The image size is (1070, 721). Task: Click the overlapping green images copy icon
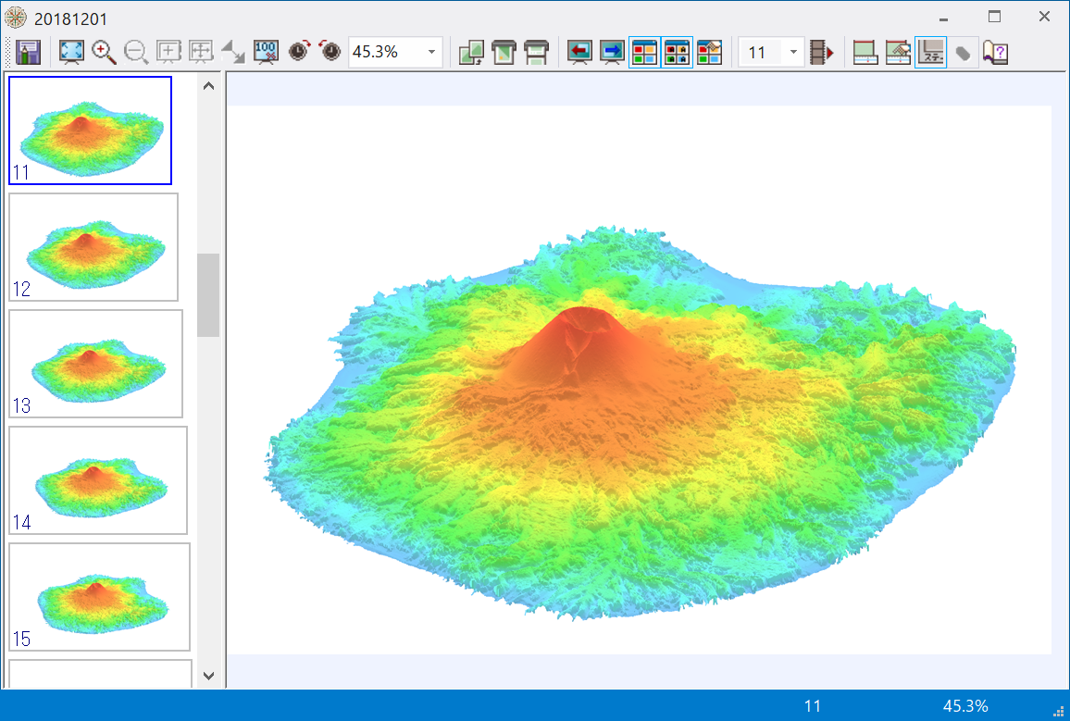click(471, 53)
